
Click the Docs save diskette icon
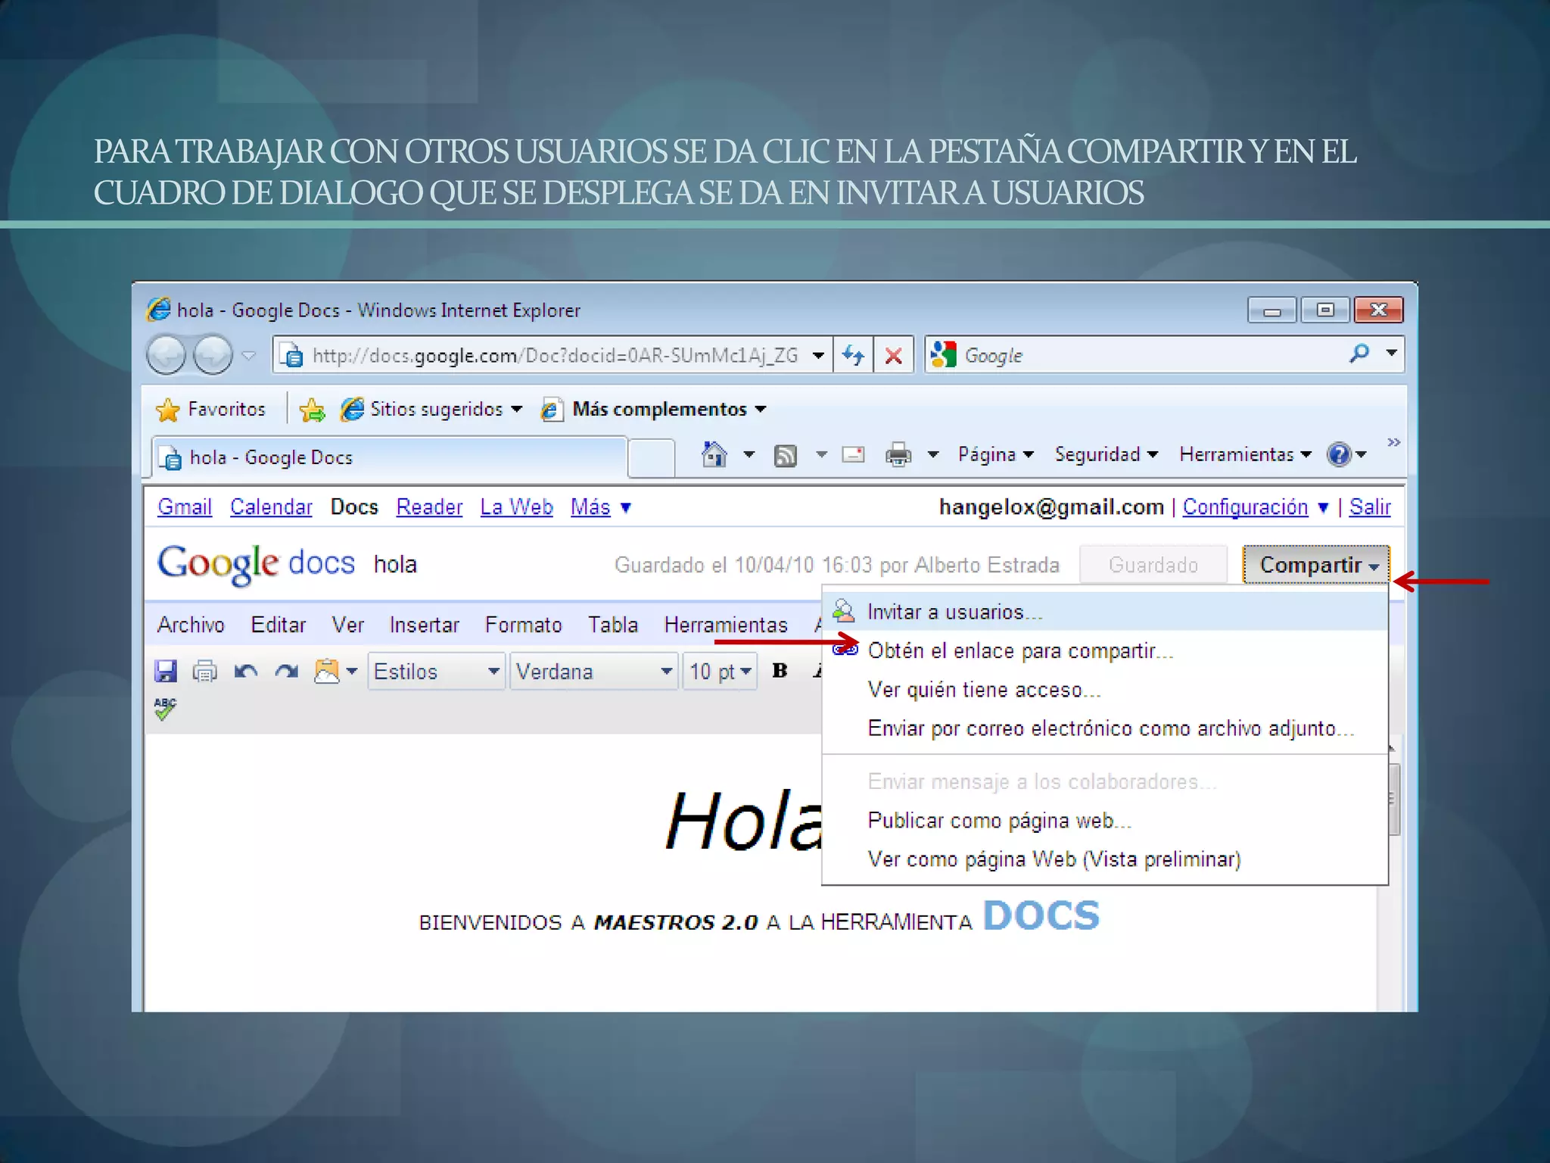click(x=166, y=671)
